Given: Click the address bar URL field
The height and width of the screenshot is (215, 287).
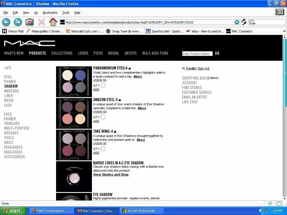Looking at the screenshot, I should click(x=149, y=22).
